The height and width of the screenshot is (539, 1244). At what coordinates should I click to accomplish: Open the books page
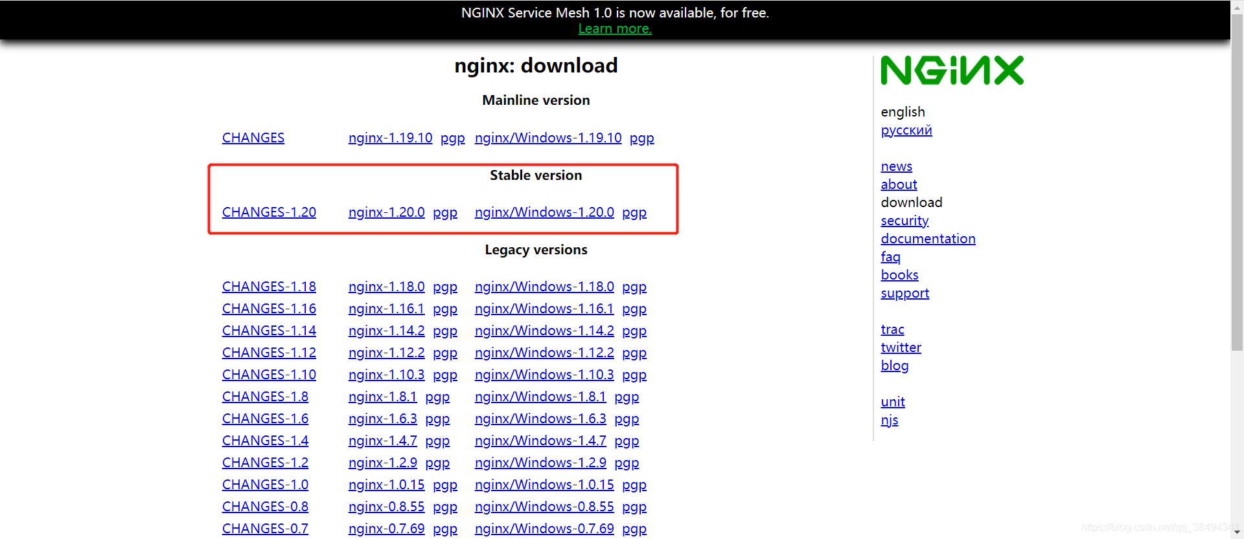tap(899, 275)
